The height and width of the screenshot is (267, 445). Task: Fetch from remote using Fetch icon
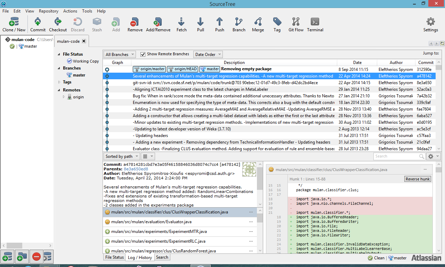point(181,22)
